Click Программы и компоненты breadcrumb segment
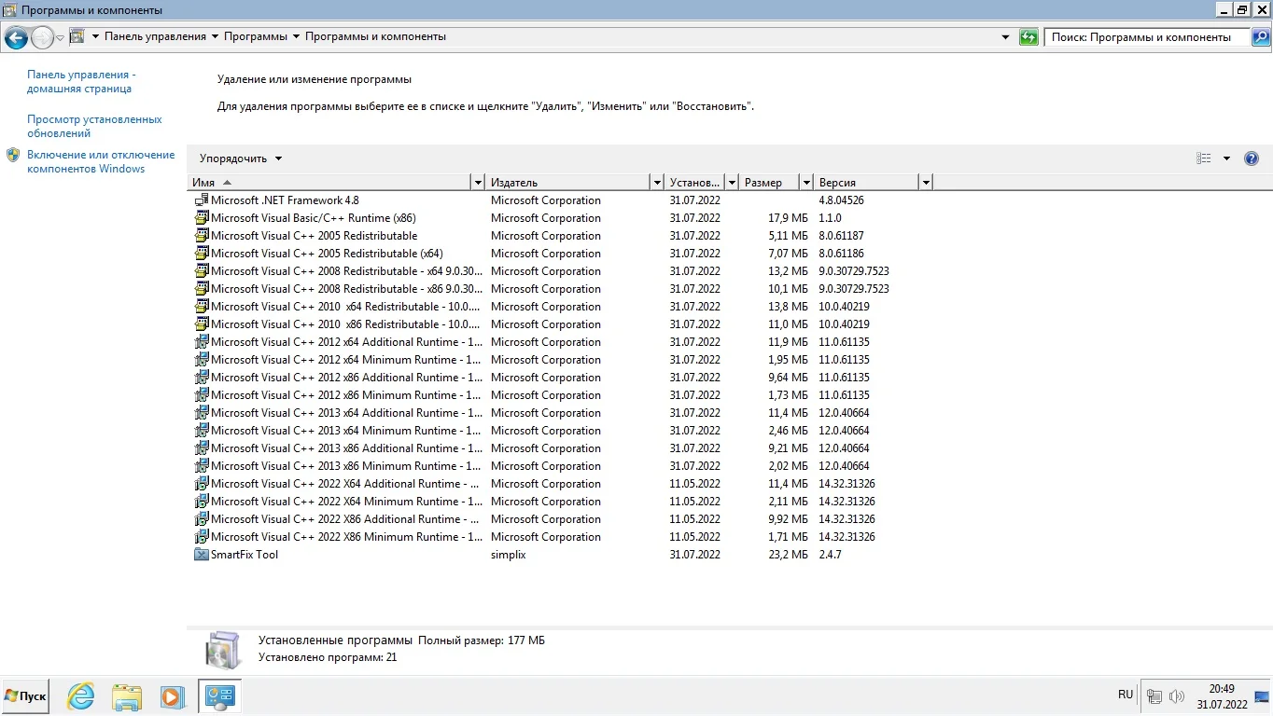This screenshot has width=1273, height=716. coord(375,36)
